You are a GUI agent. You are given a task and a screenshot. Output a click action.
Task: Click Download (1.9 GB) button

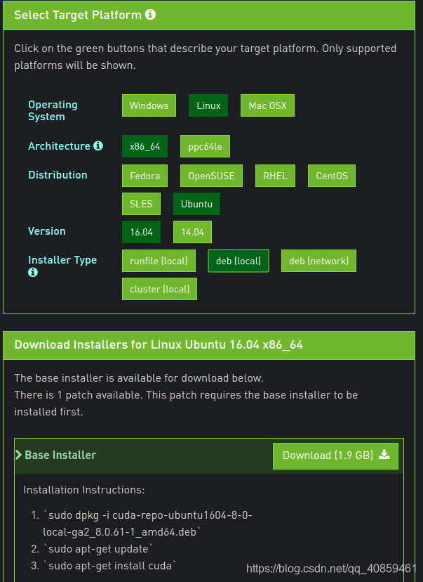335,455
